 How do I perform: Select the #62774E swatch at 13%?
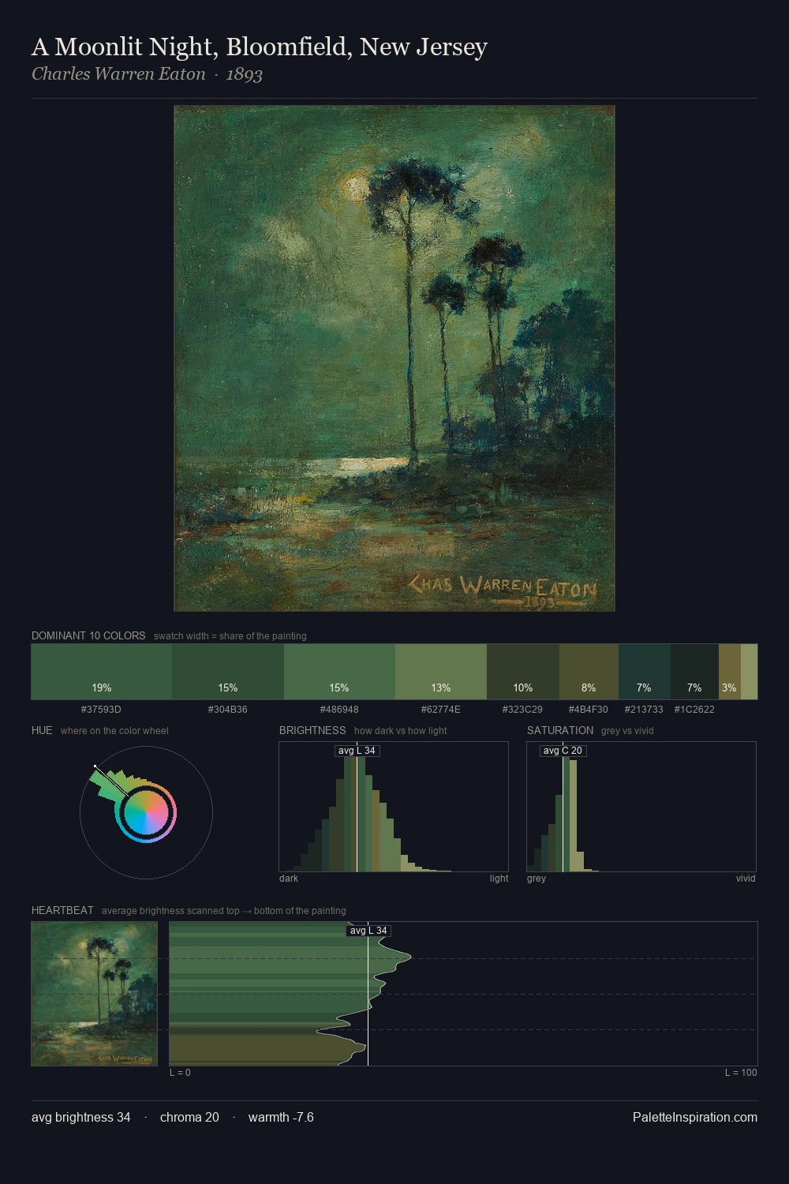tap(441, 672)
